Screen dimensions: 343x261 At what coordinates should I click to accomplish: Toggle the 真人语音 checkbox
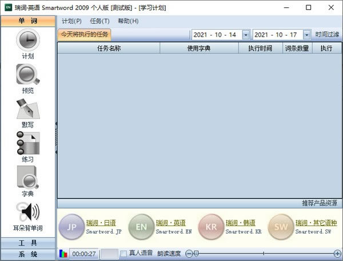pyautogui.click(x=123, y=254)
